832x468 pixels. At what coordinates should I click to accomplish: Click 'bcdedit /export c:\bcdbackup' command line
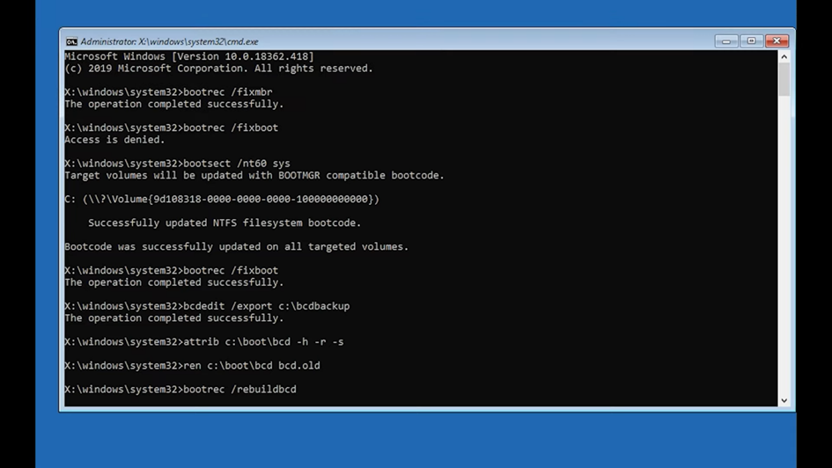click(207, 306)
